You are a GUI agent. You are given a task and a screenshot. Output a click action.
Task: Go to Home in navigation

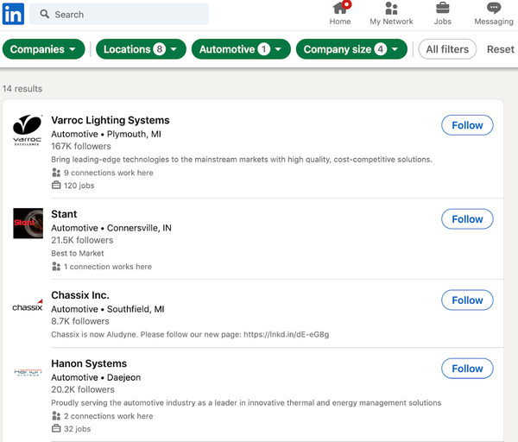pyautogui.click(x=340, y=14)
